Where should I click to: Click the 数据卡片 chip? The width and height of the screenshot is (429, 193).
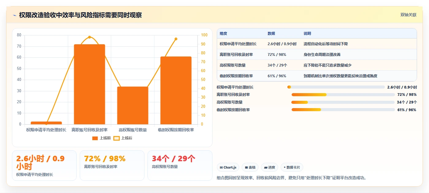coord(292,167)
